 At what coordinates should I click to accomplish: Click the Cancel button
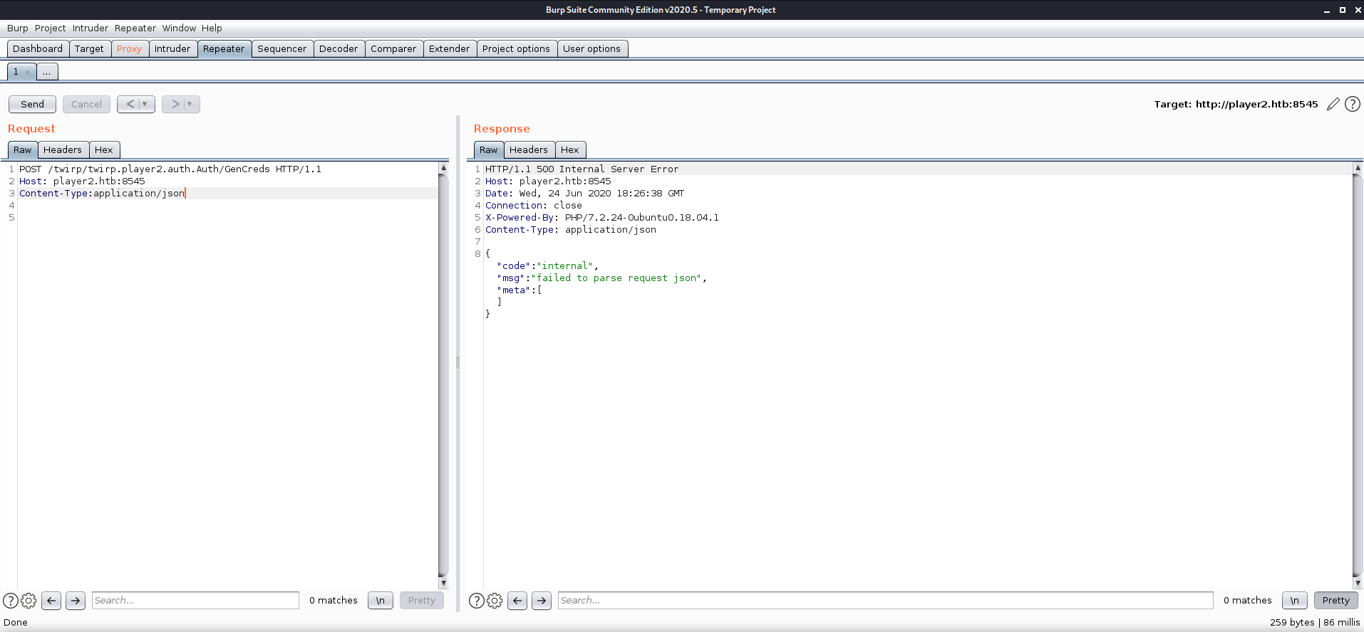(x=86, y=104)
